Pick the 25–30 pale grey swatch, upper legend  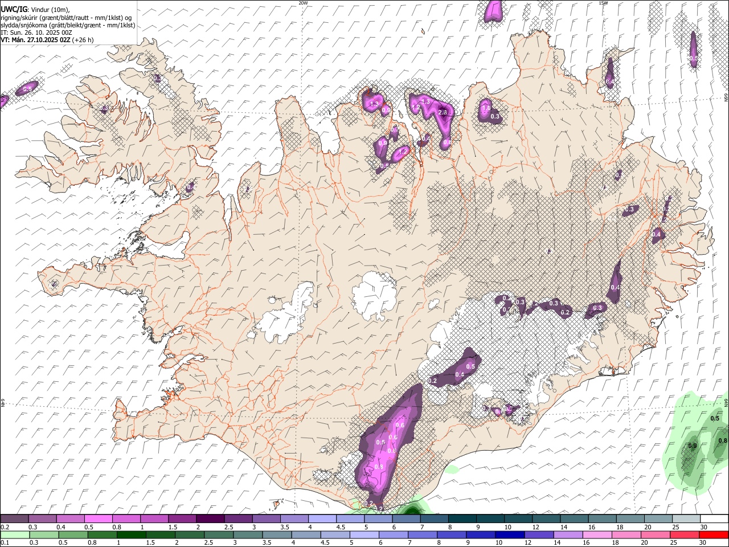(686, 519)
